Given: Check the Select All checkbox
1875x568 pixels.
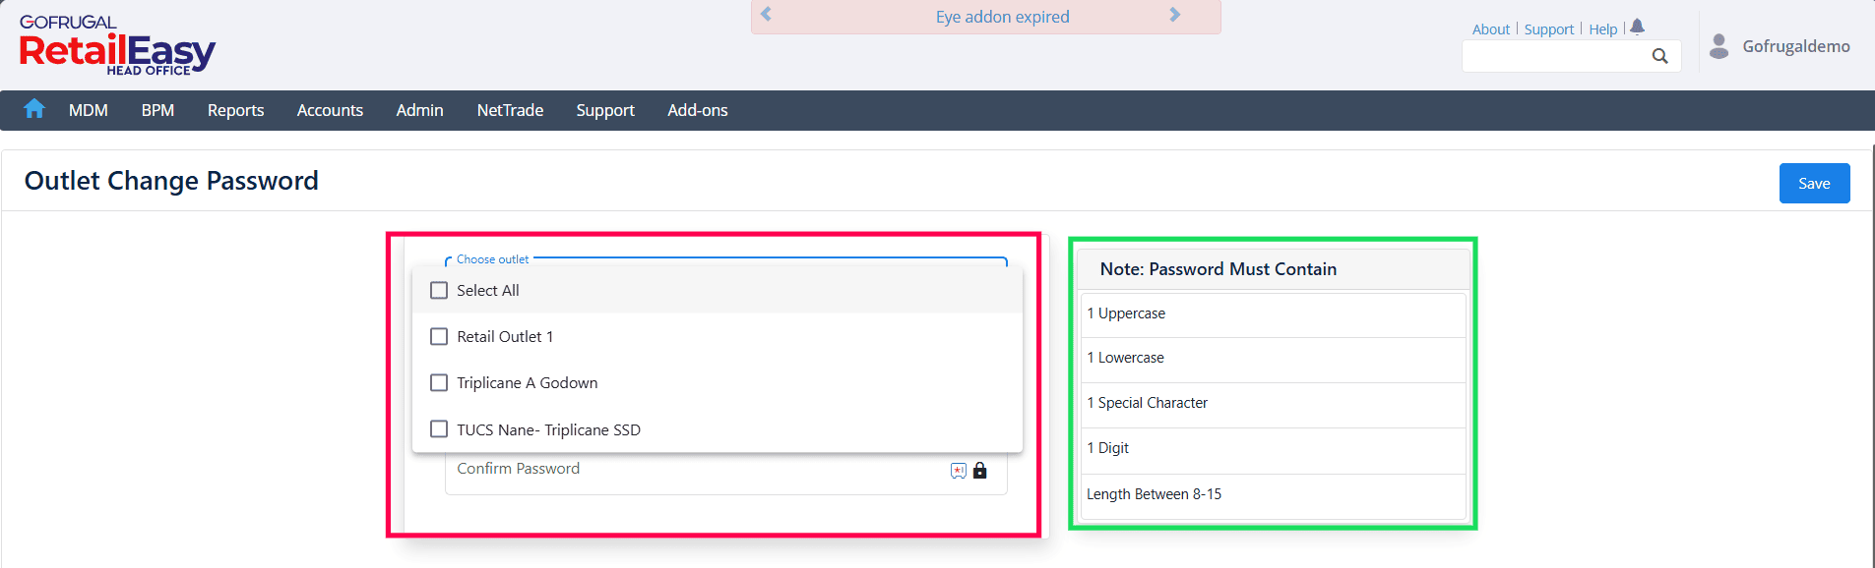Looking at the screenshot, I should (439, 291).
